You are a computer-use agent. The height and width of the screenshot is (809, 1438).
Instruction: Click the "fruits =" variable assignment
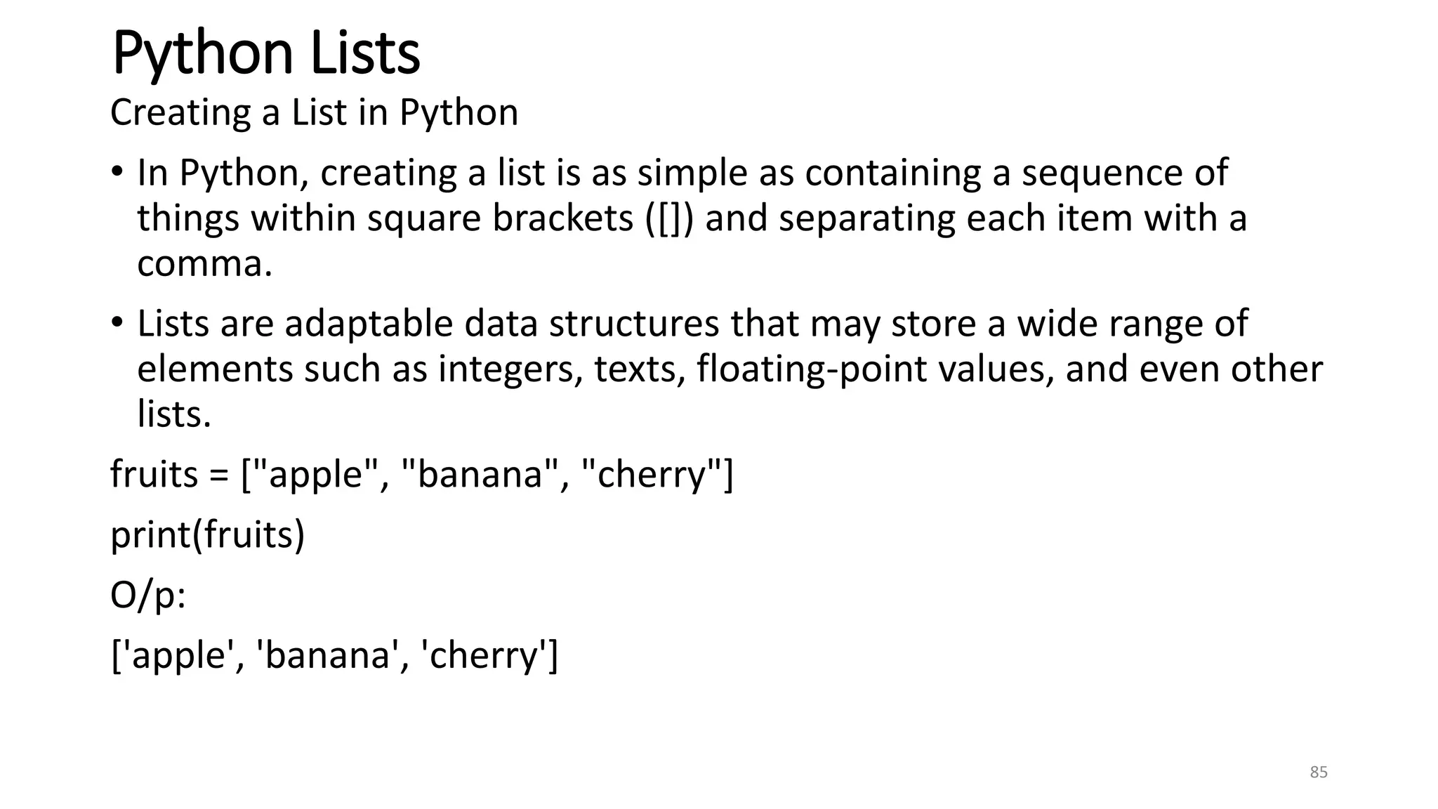pyautogui.click(x=169, y=475)
